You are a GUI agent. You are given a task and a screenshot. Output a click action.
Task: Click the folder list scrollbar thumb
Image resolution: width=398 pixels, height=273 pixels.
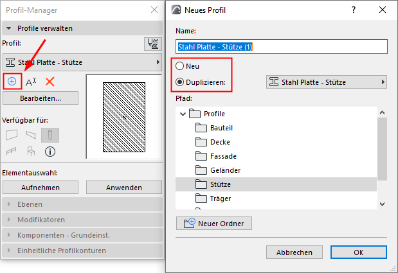383,149
